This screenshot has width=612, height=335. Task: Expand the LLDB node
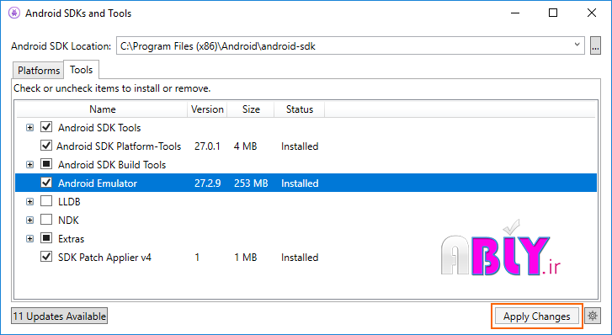click(29, 202)
